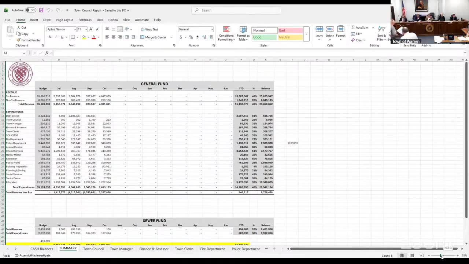The width and height of the screenshot is (469, 264).
Task: Open the CASH Balances sheet tab
Action: tap(42, 249)
